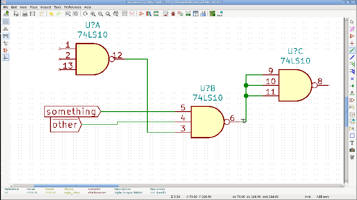The image size is (357, 200).
Task: Open the Preferences menu
Action: point(73,7)
